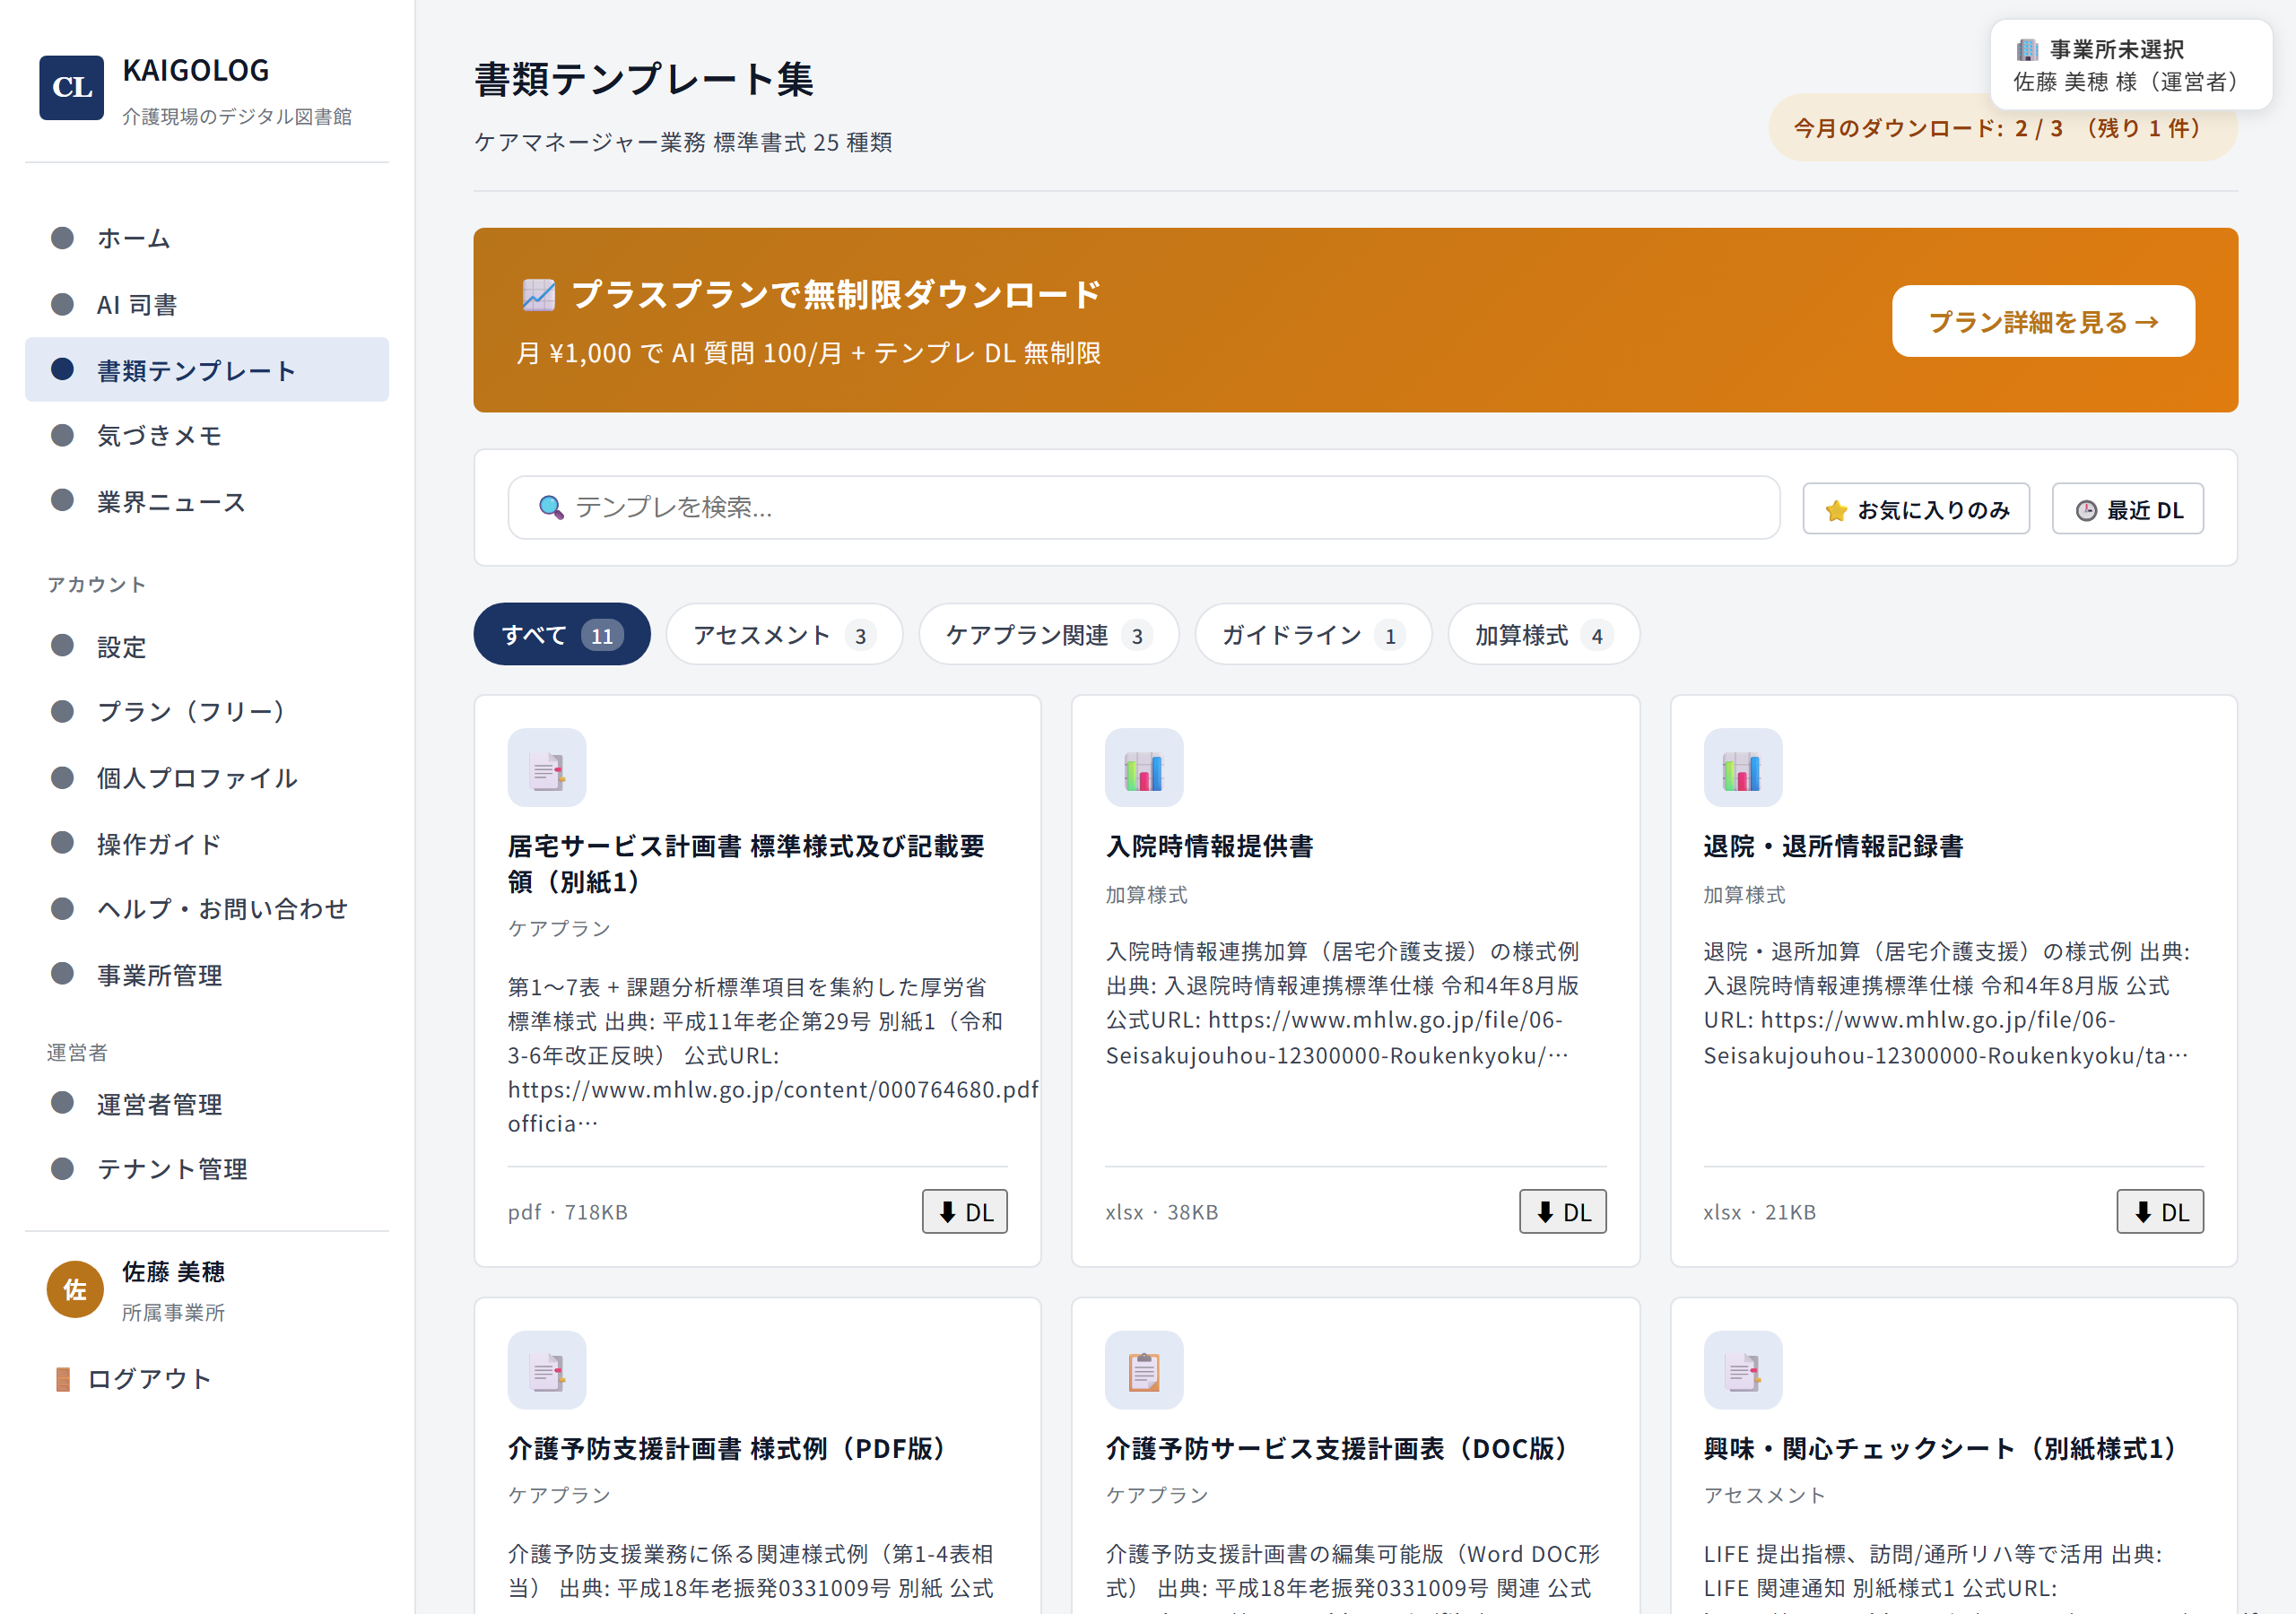Viewport: 2296px width, 1614px height.
Task: Open 退院・退所情報記録書 card title
Action: (1833, 846)
